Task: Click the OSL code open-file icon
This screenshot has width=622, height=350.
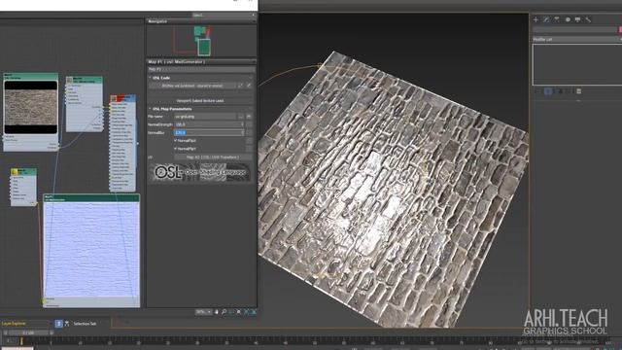Action: [240, 86]
